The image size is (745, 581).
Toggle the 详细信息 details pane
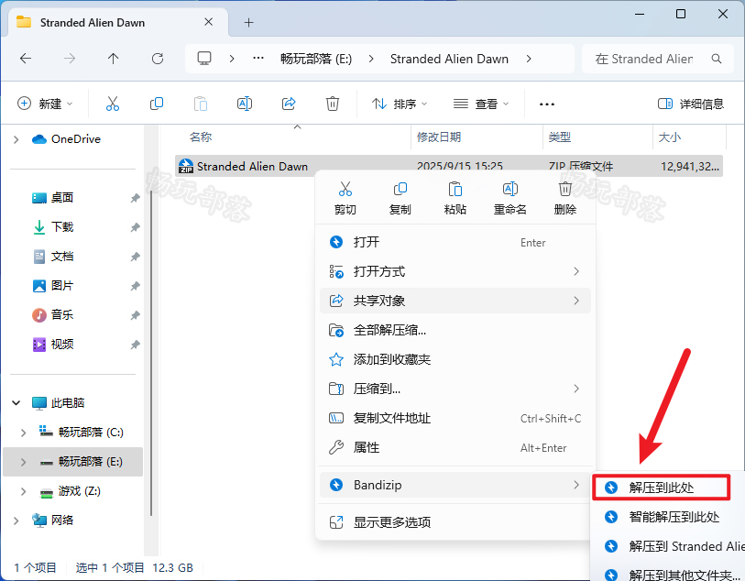[690, 104]
